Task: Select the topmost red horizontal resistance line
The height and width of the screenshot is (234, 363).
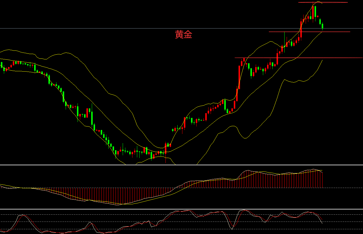Action: (x=323, y=2)
